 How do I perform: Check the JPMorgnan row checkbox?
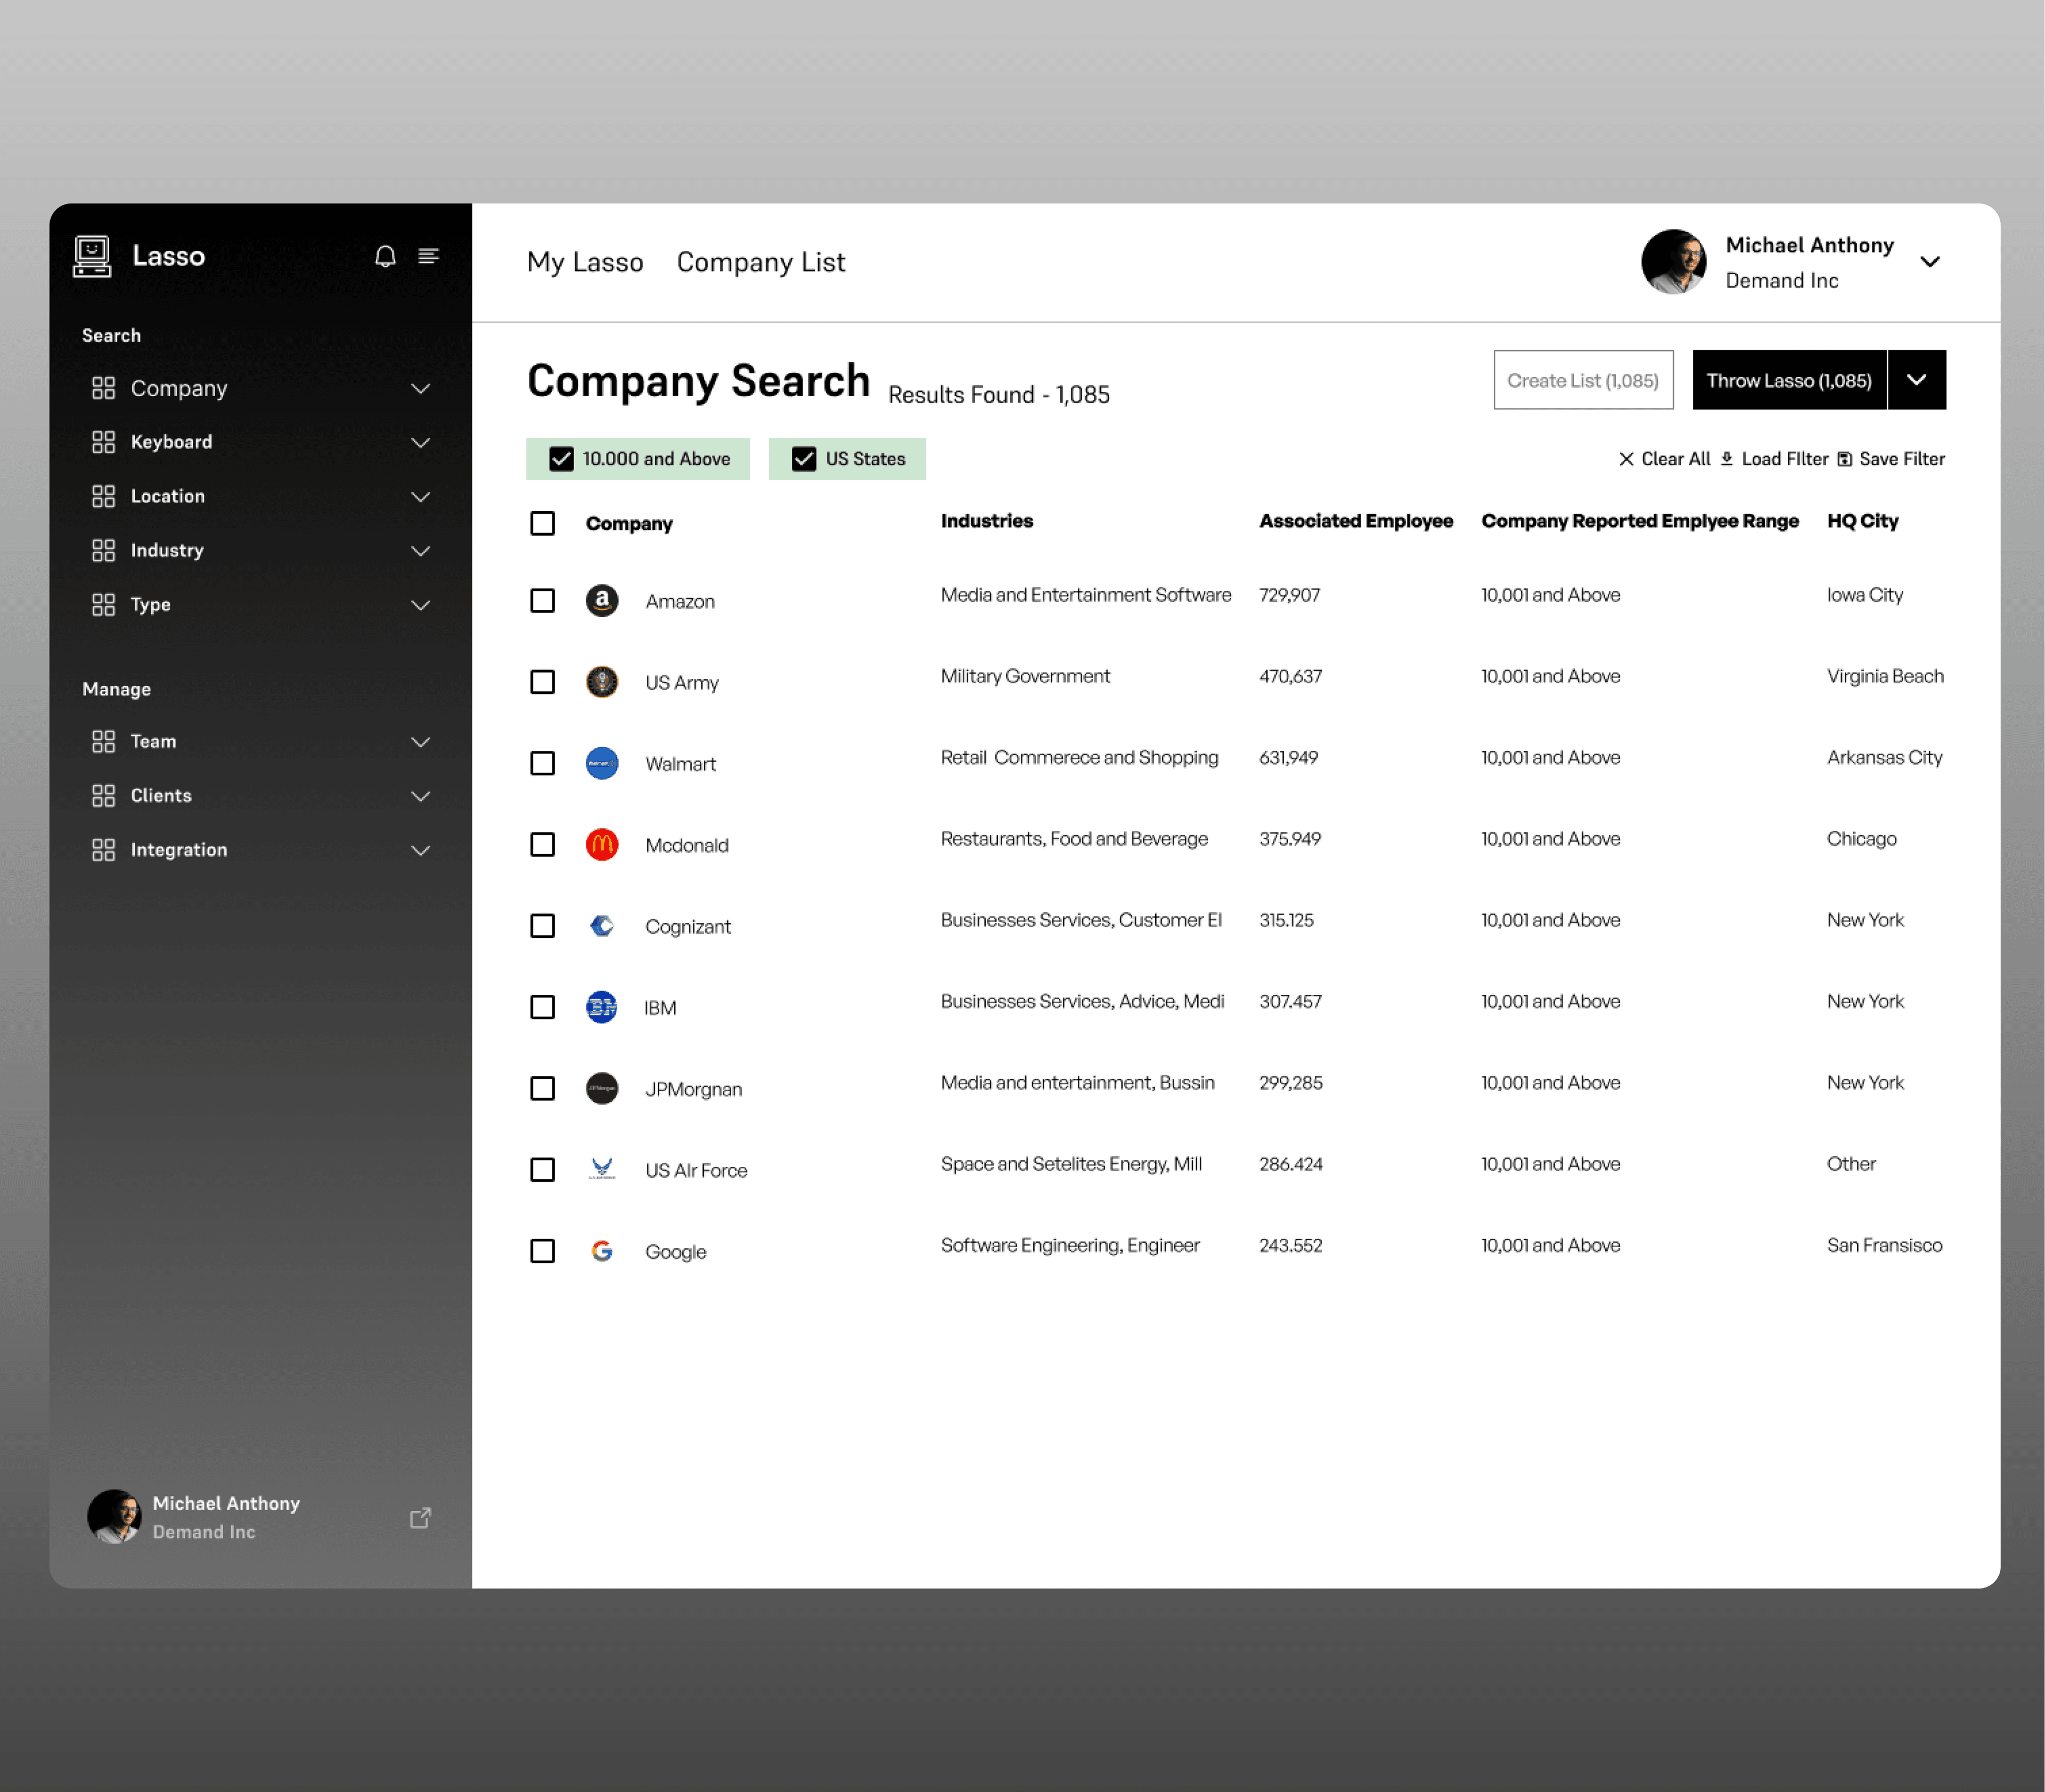pyautogui.click(x=542, y=1088)
